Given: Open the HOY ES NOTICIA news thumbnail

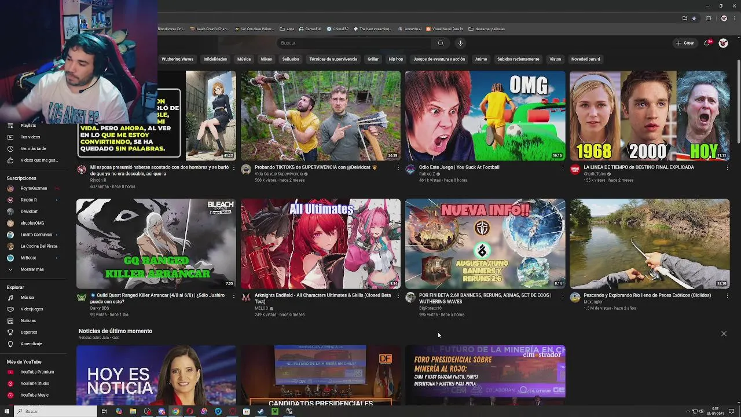Looking at the screenshot, I should tap(156, 375).
